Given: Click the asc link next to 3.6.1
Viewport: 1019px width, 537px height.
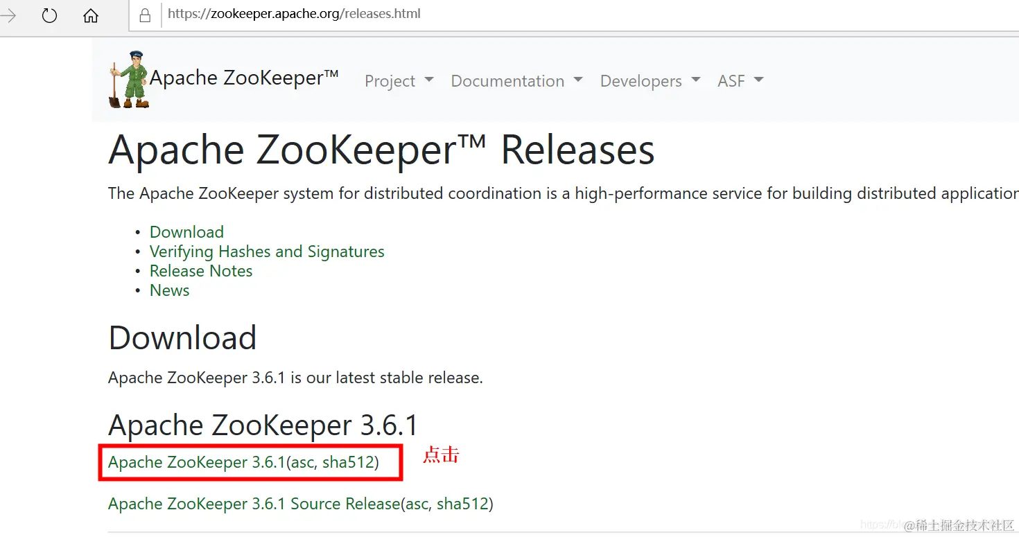Looking at the screenshot, I should tap(304, 462).
